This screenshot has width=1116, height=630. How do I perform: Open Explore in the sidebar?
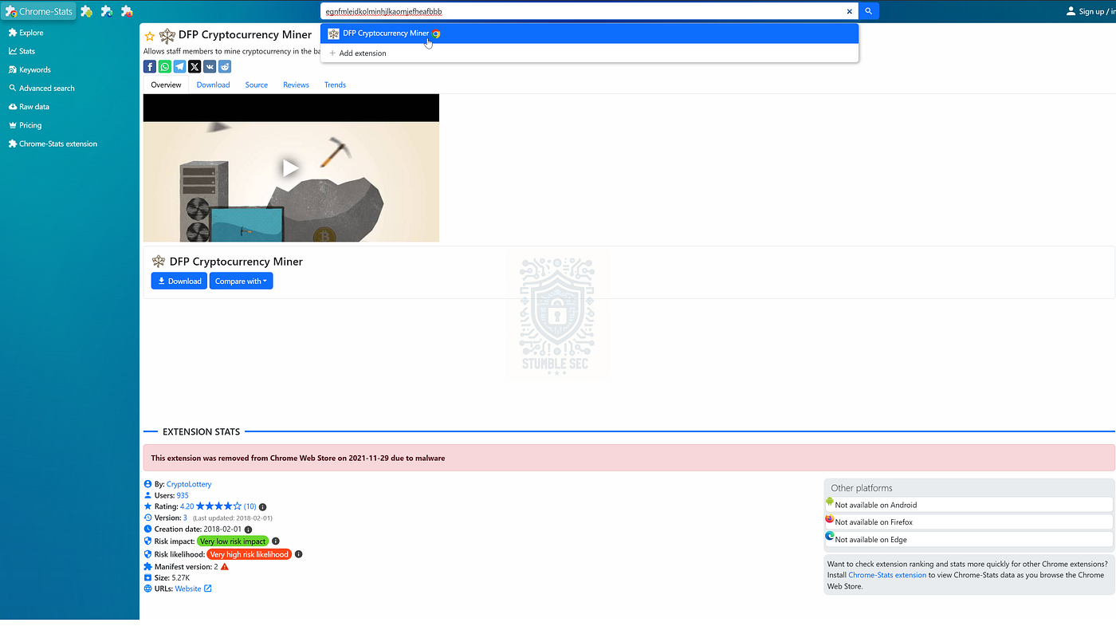pyautogui.click(x=26, y=33)
